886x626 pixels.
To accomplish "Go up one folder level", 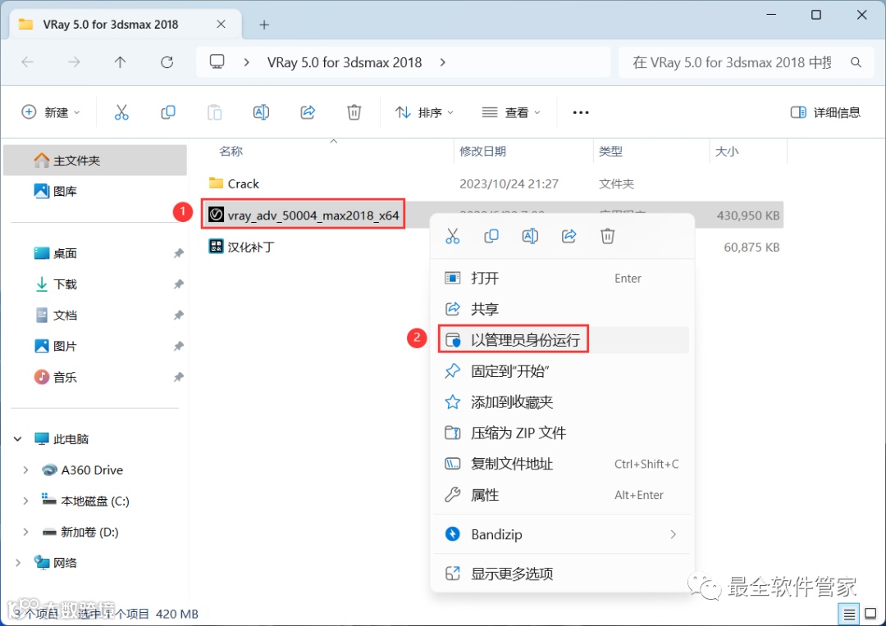I will (x=120, y=62).
